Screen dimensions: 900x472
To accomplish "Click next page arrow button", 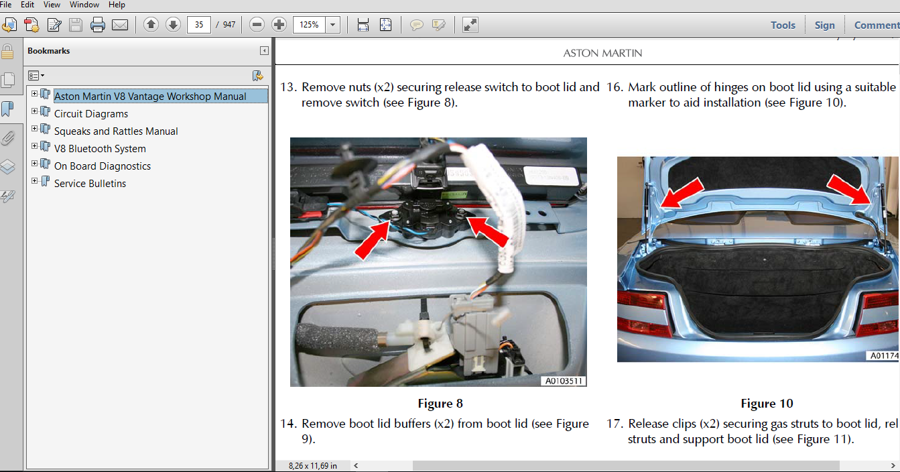I will click(x=173, y=25).
